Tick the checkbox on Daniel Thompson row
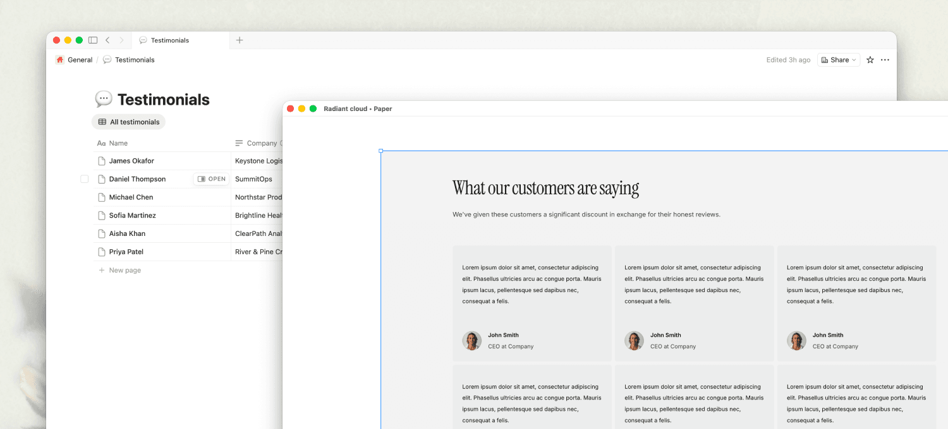The image size is (948, 429). click(x=85, y=179)
